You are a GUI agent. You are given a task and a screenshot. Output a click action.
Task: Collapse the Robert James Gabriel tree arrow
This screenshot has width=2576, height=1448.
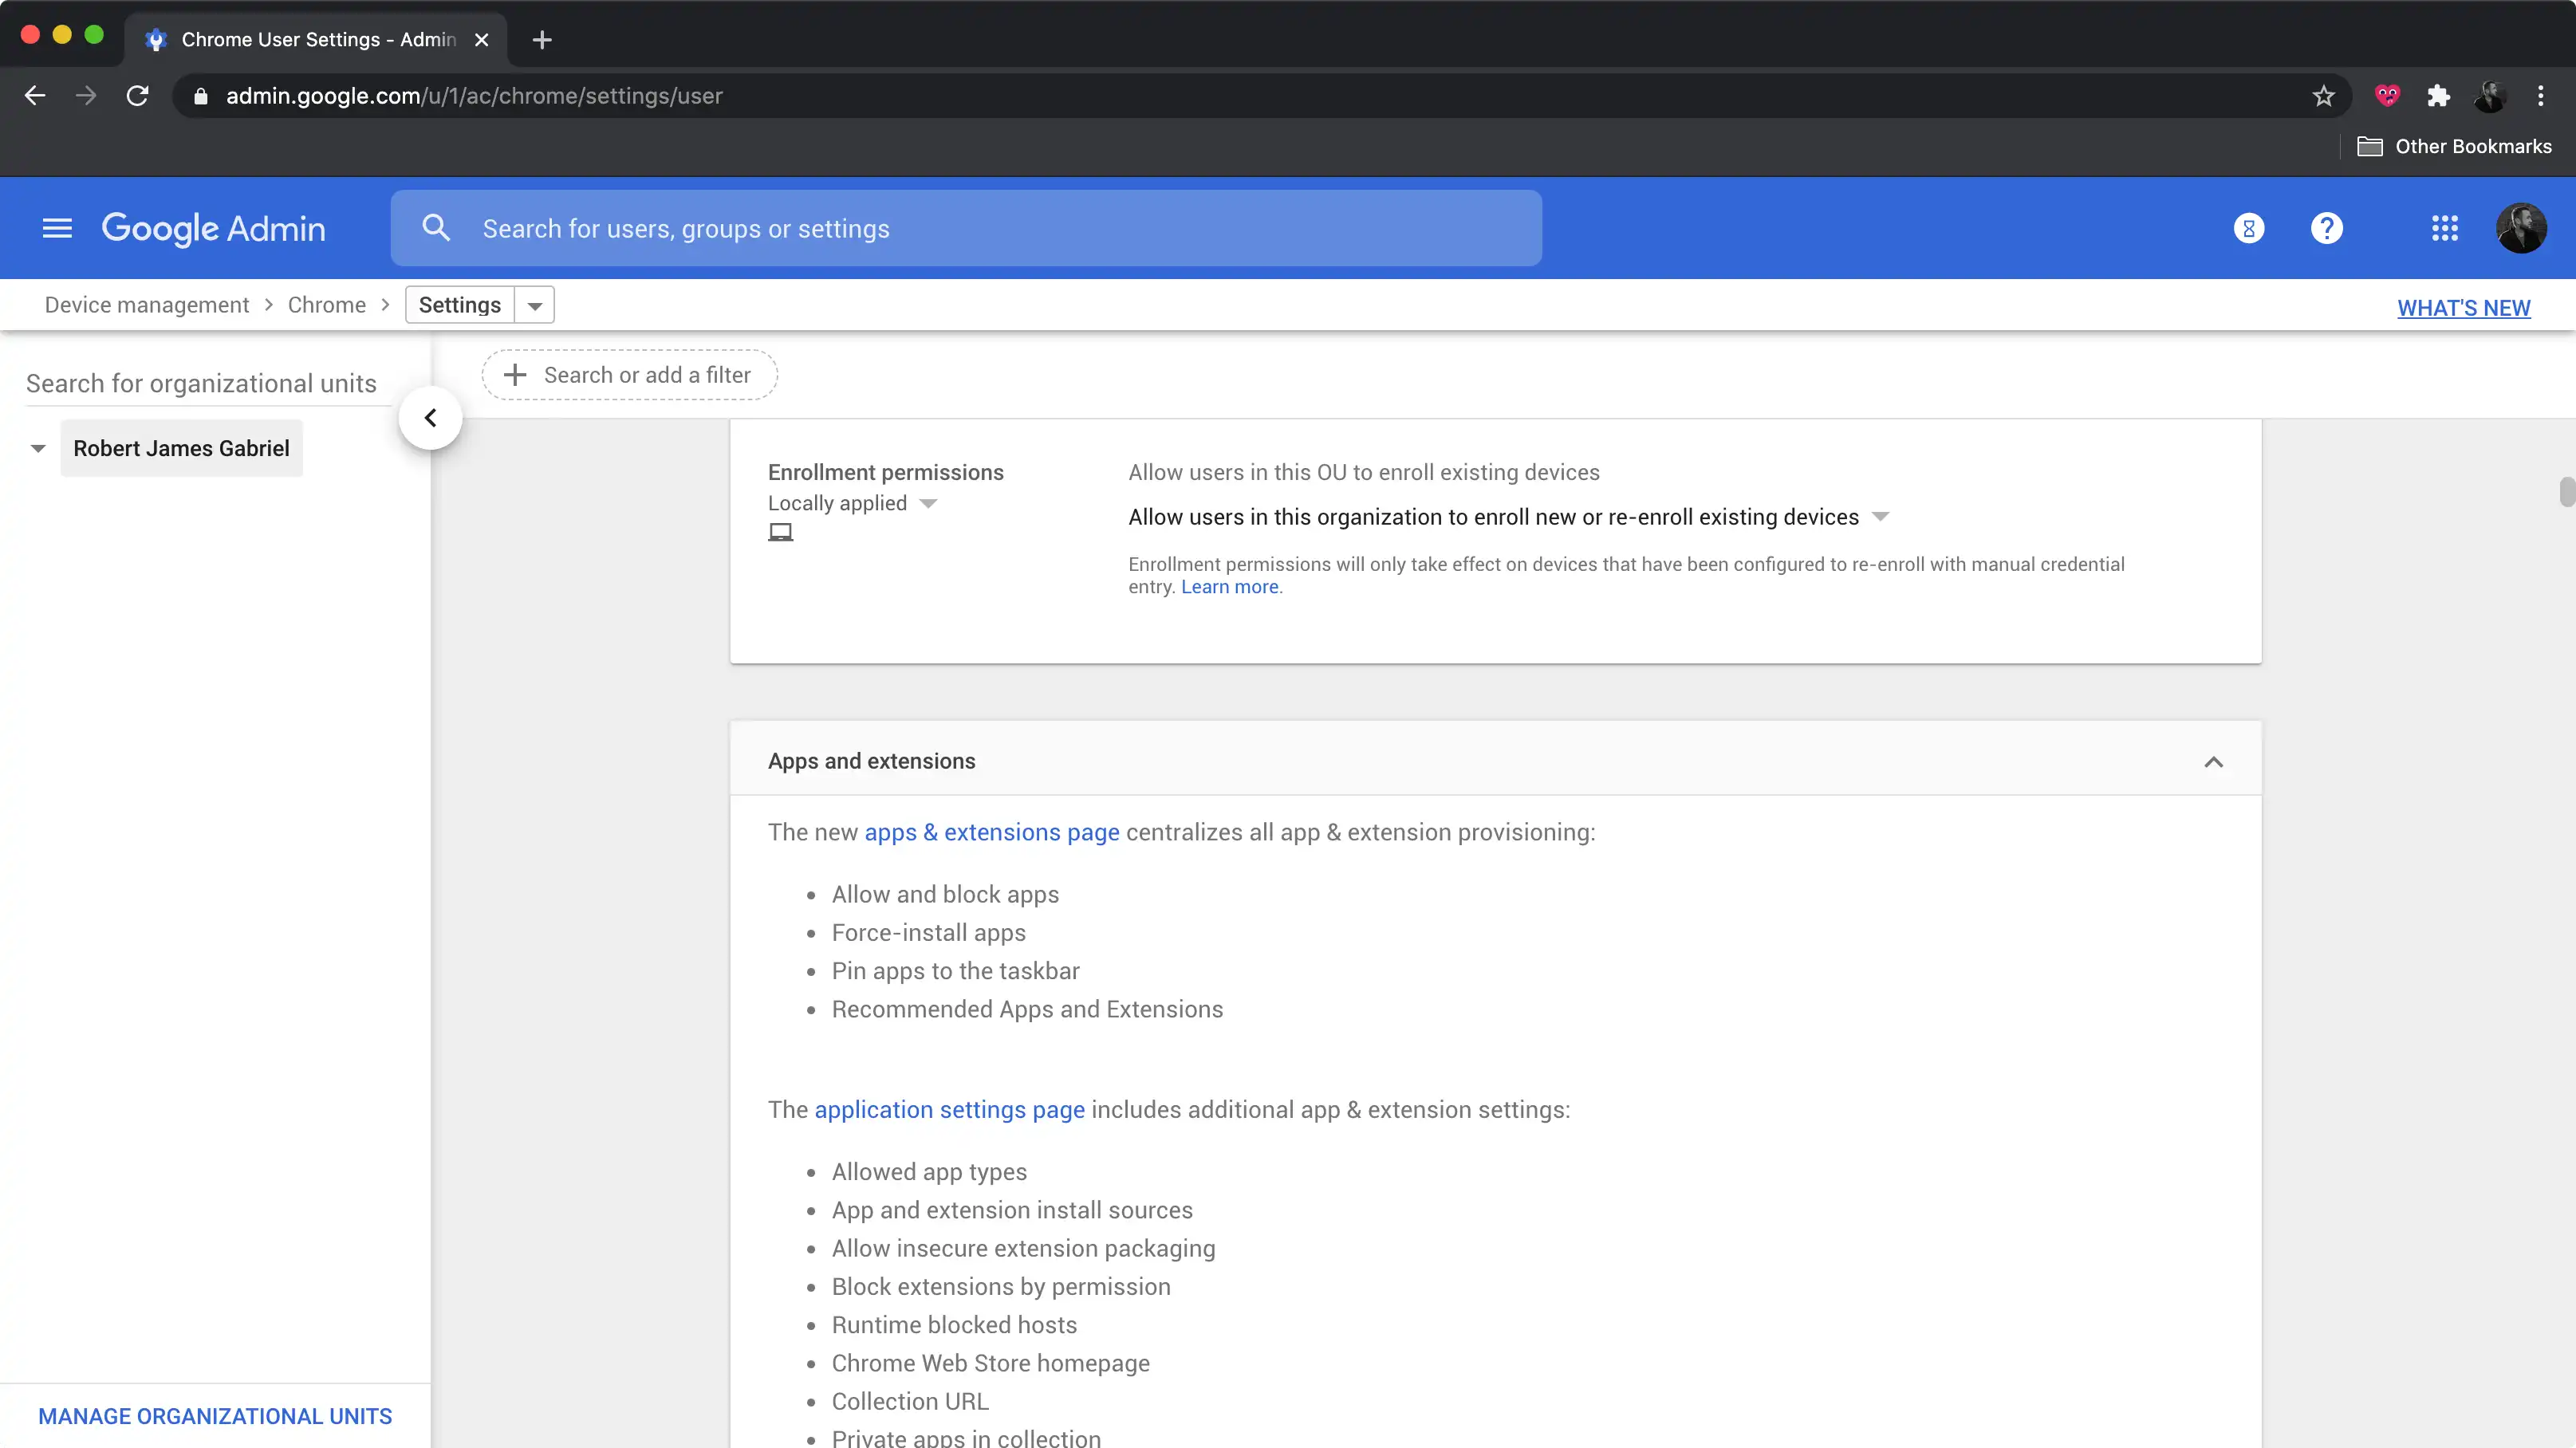pos(38,449)
